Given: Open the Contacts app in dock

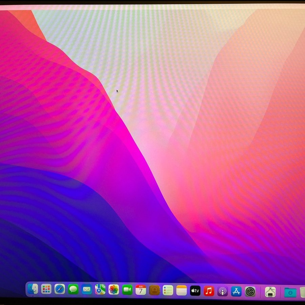Looking at the screenshot, I should pyautogui.click(x=155, y=290).
